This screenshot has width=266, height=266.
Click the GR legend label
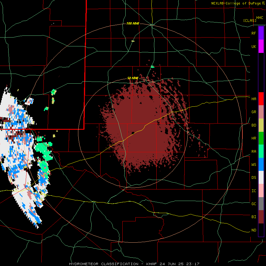(254, 112)
